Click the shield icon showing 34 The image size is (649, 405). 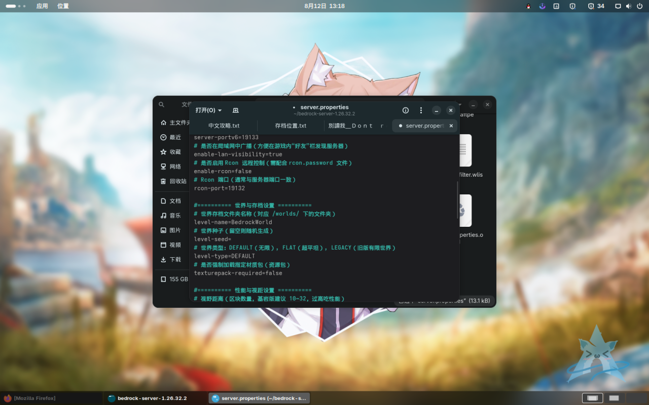(596, 6)
